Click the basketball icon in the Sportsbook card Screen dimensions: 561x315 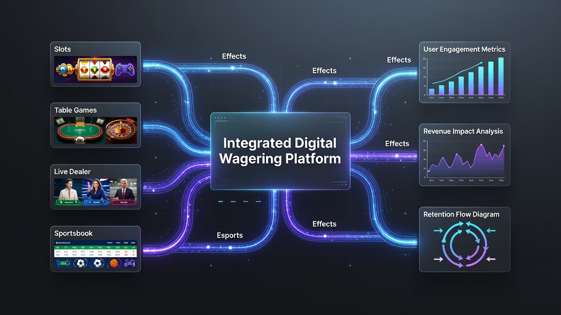coord(114,263)
